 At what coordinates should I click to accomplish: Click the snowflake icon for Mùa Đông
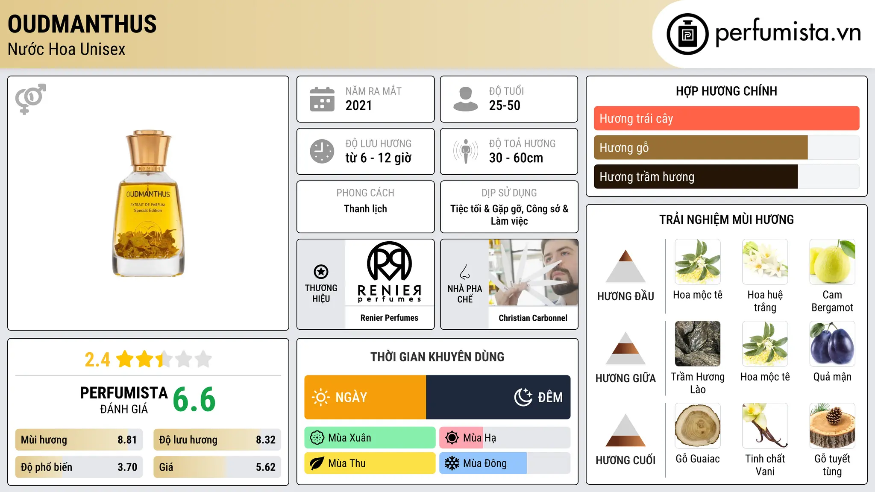coord(452,463)
